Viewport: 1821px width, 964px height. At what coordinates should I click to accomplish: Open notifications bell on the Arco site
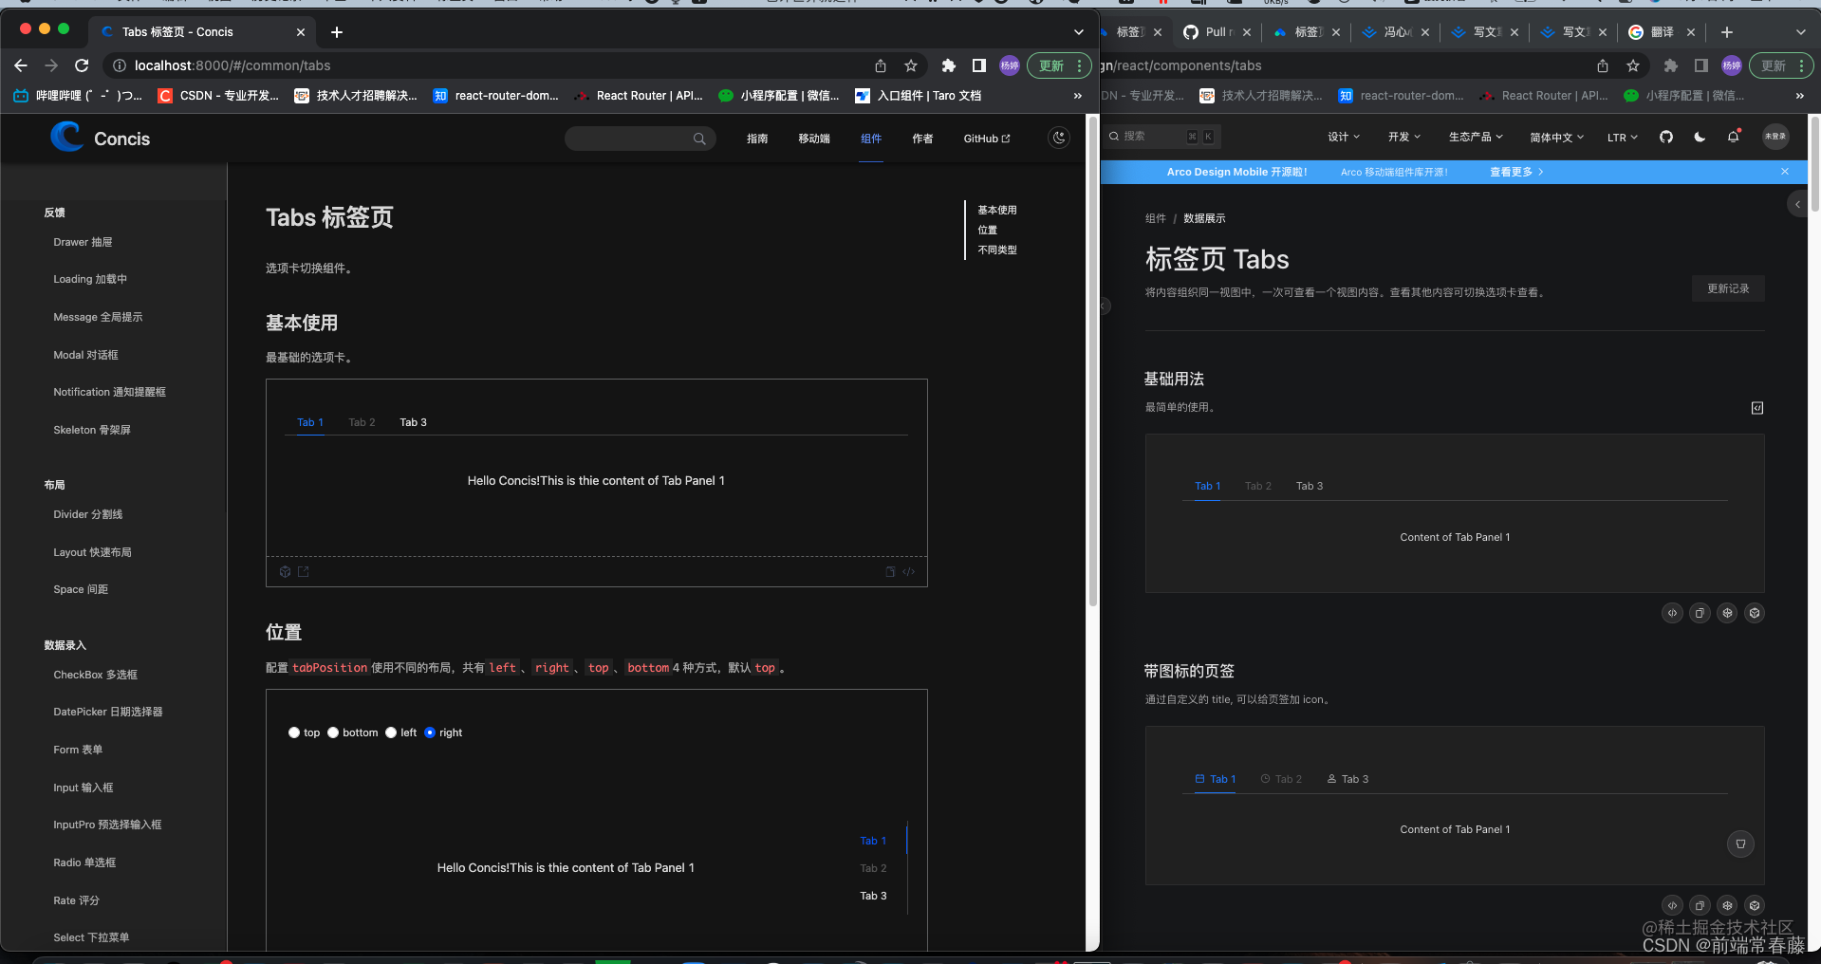tap(1733, 137)
